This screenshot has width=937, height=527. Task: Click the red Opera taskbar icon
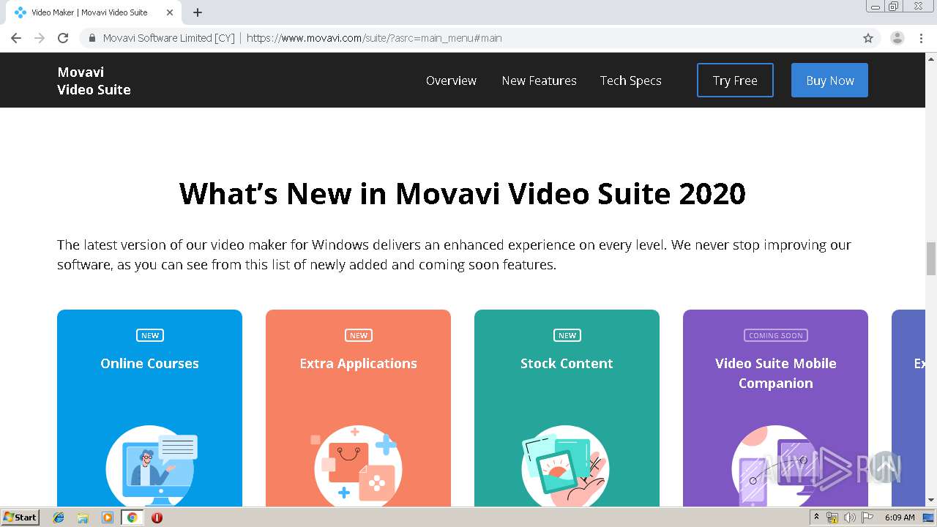coord(157,517)
